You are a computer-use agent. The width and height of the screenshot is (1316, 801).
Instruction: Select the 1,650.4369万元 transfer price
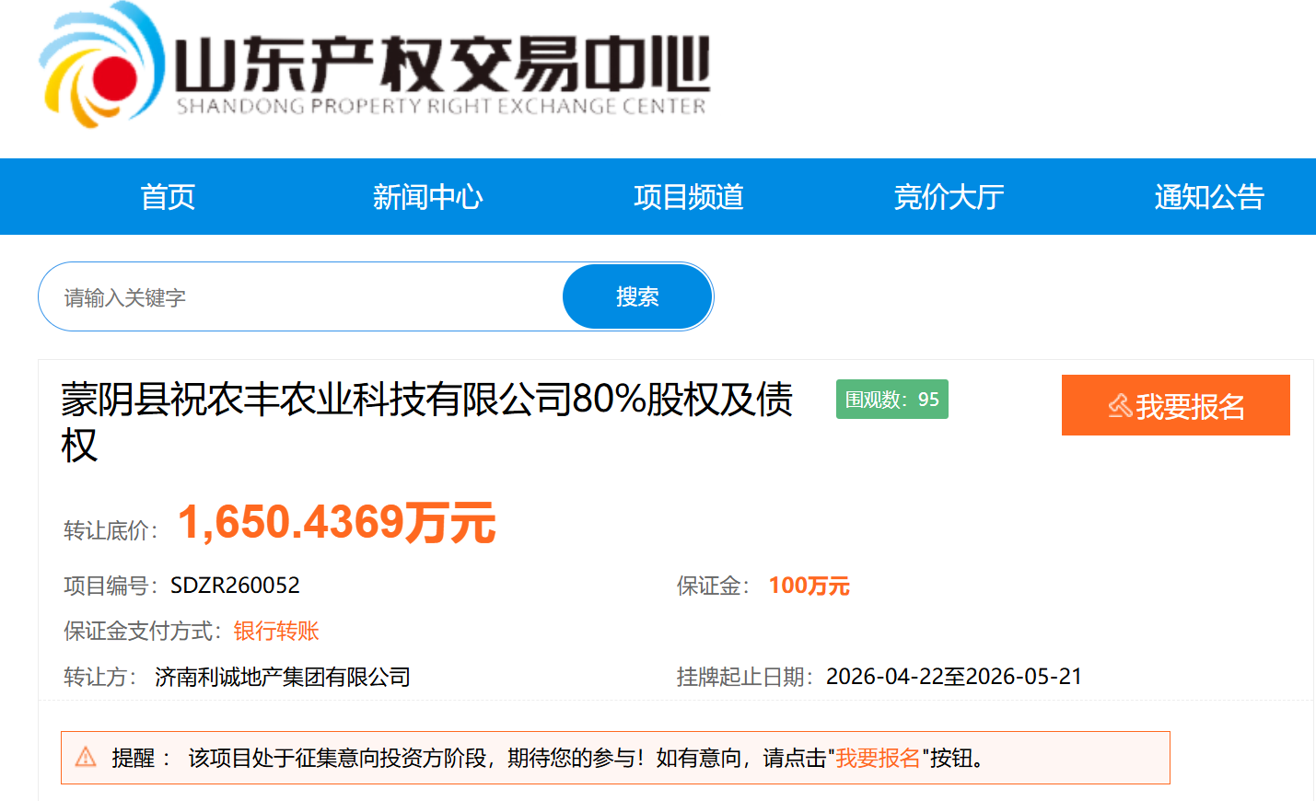tap(336, 523)
